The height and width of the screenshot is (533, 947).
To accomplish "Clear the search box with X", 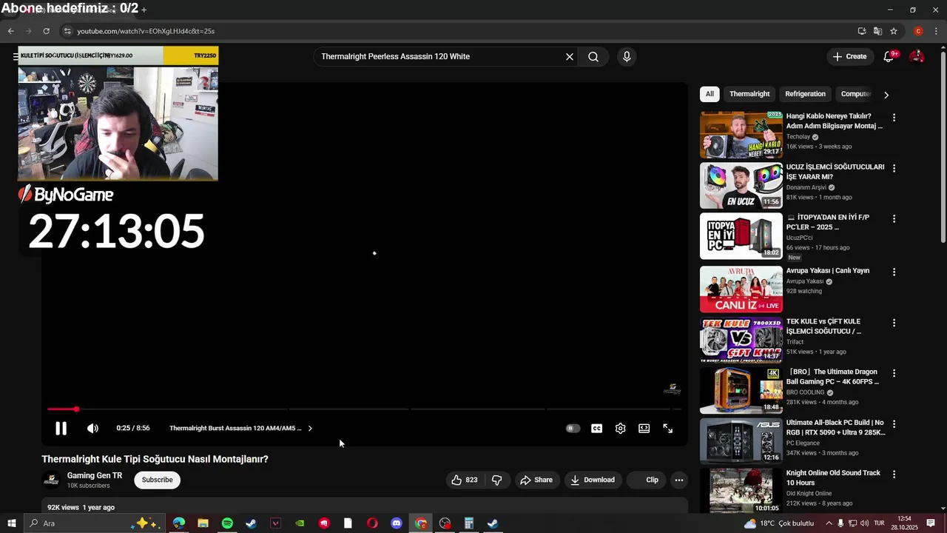I will click(x=570, y=56).
